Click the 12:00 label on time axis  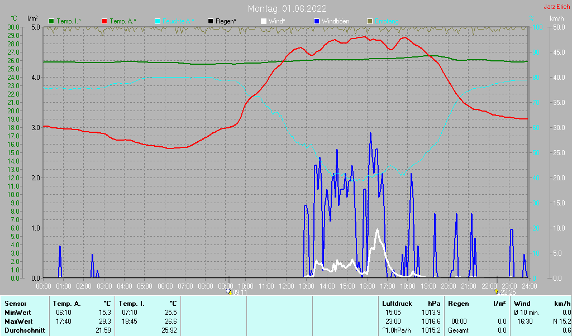(286, 286)
